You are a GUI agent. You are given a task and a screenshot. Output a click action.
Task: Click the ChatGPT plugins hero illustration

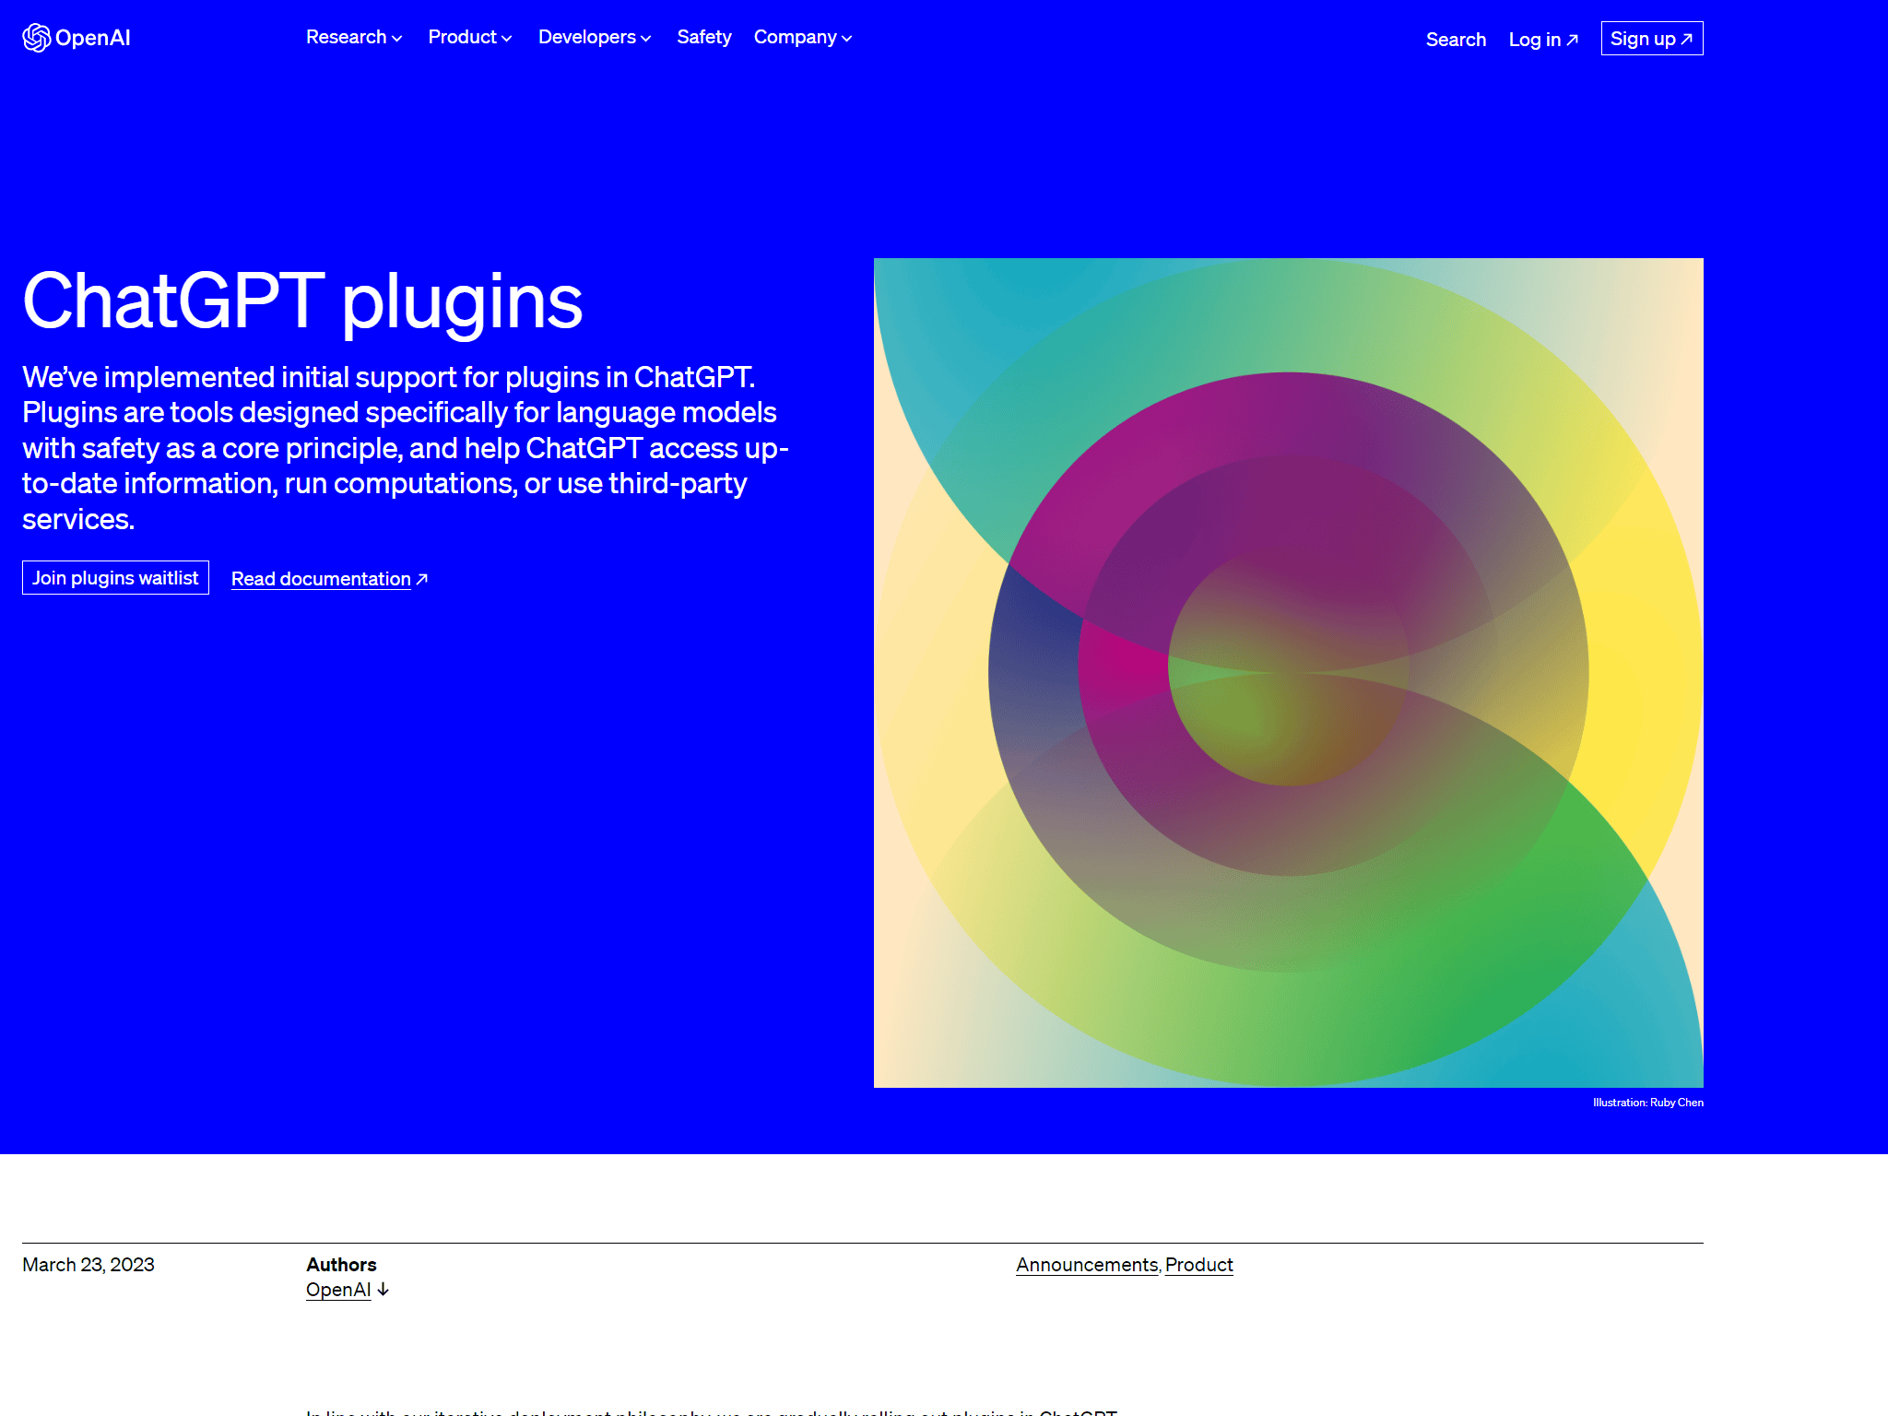click(x=1289, y=673)
